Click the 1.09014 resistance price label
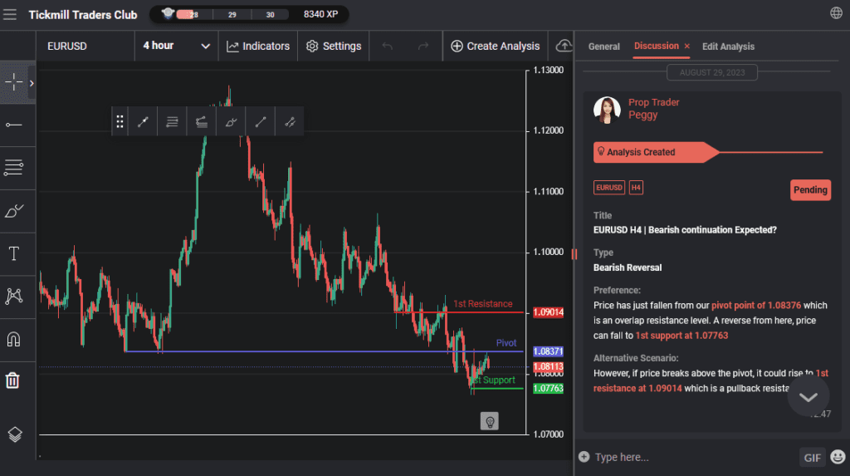Image resolution: width=850 pixels, height=476 pixels. tap(548, 312)
